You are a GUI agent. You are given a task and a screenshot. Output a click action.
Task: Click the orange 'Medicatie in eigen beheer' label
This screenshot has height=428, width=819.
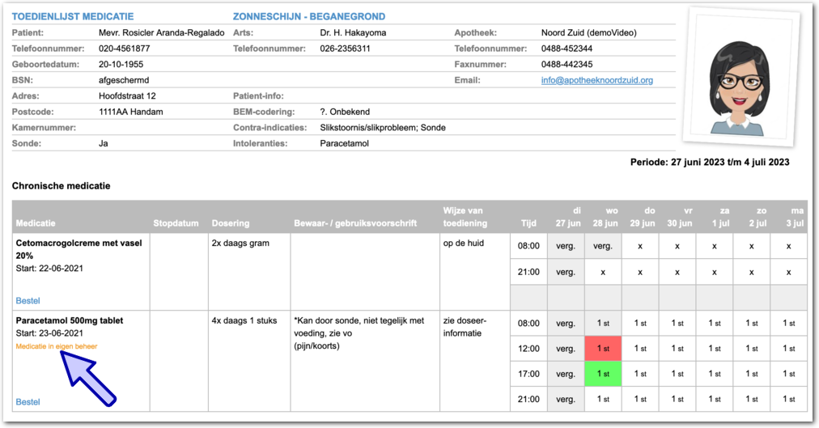click(x=57, y=346)
